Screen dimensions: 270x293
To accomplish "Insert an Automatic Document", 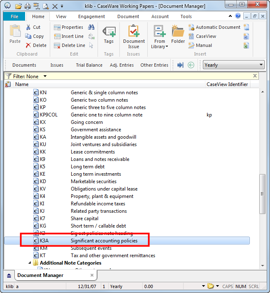I will click(214, 27).
